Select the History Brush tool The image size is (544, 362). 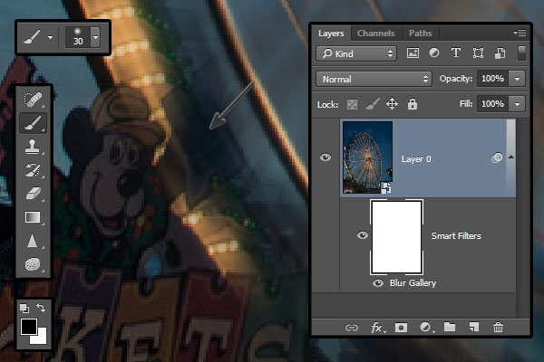33,170
